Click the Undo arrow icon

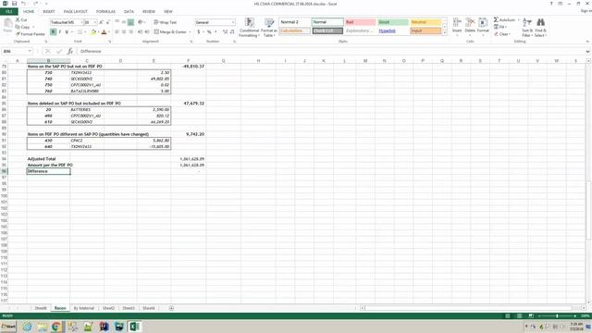(23, 4)
